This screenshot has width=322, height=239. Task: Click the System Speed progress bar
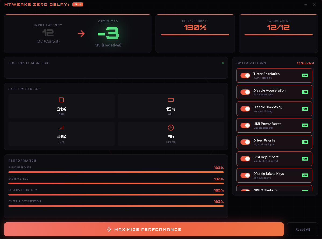pyautogui.click(x=116, y=183)
